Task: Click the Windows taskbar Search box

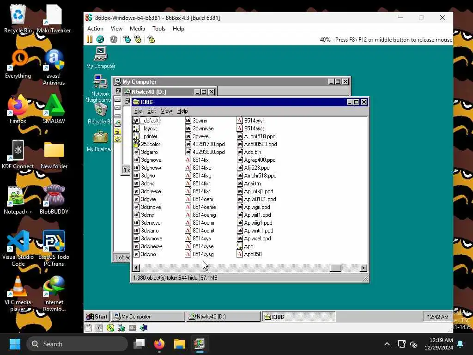Action: 77,344
